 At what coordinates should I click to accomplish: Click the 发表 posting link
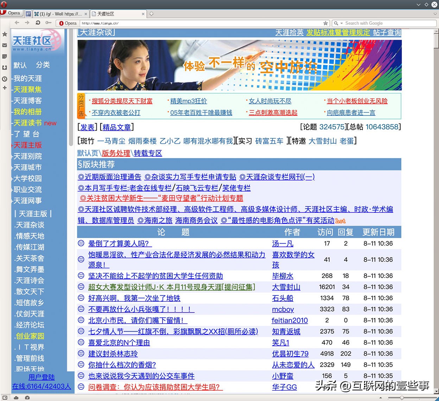(x=87, y=127)
